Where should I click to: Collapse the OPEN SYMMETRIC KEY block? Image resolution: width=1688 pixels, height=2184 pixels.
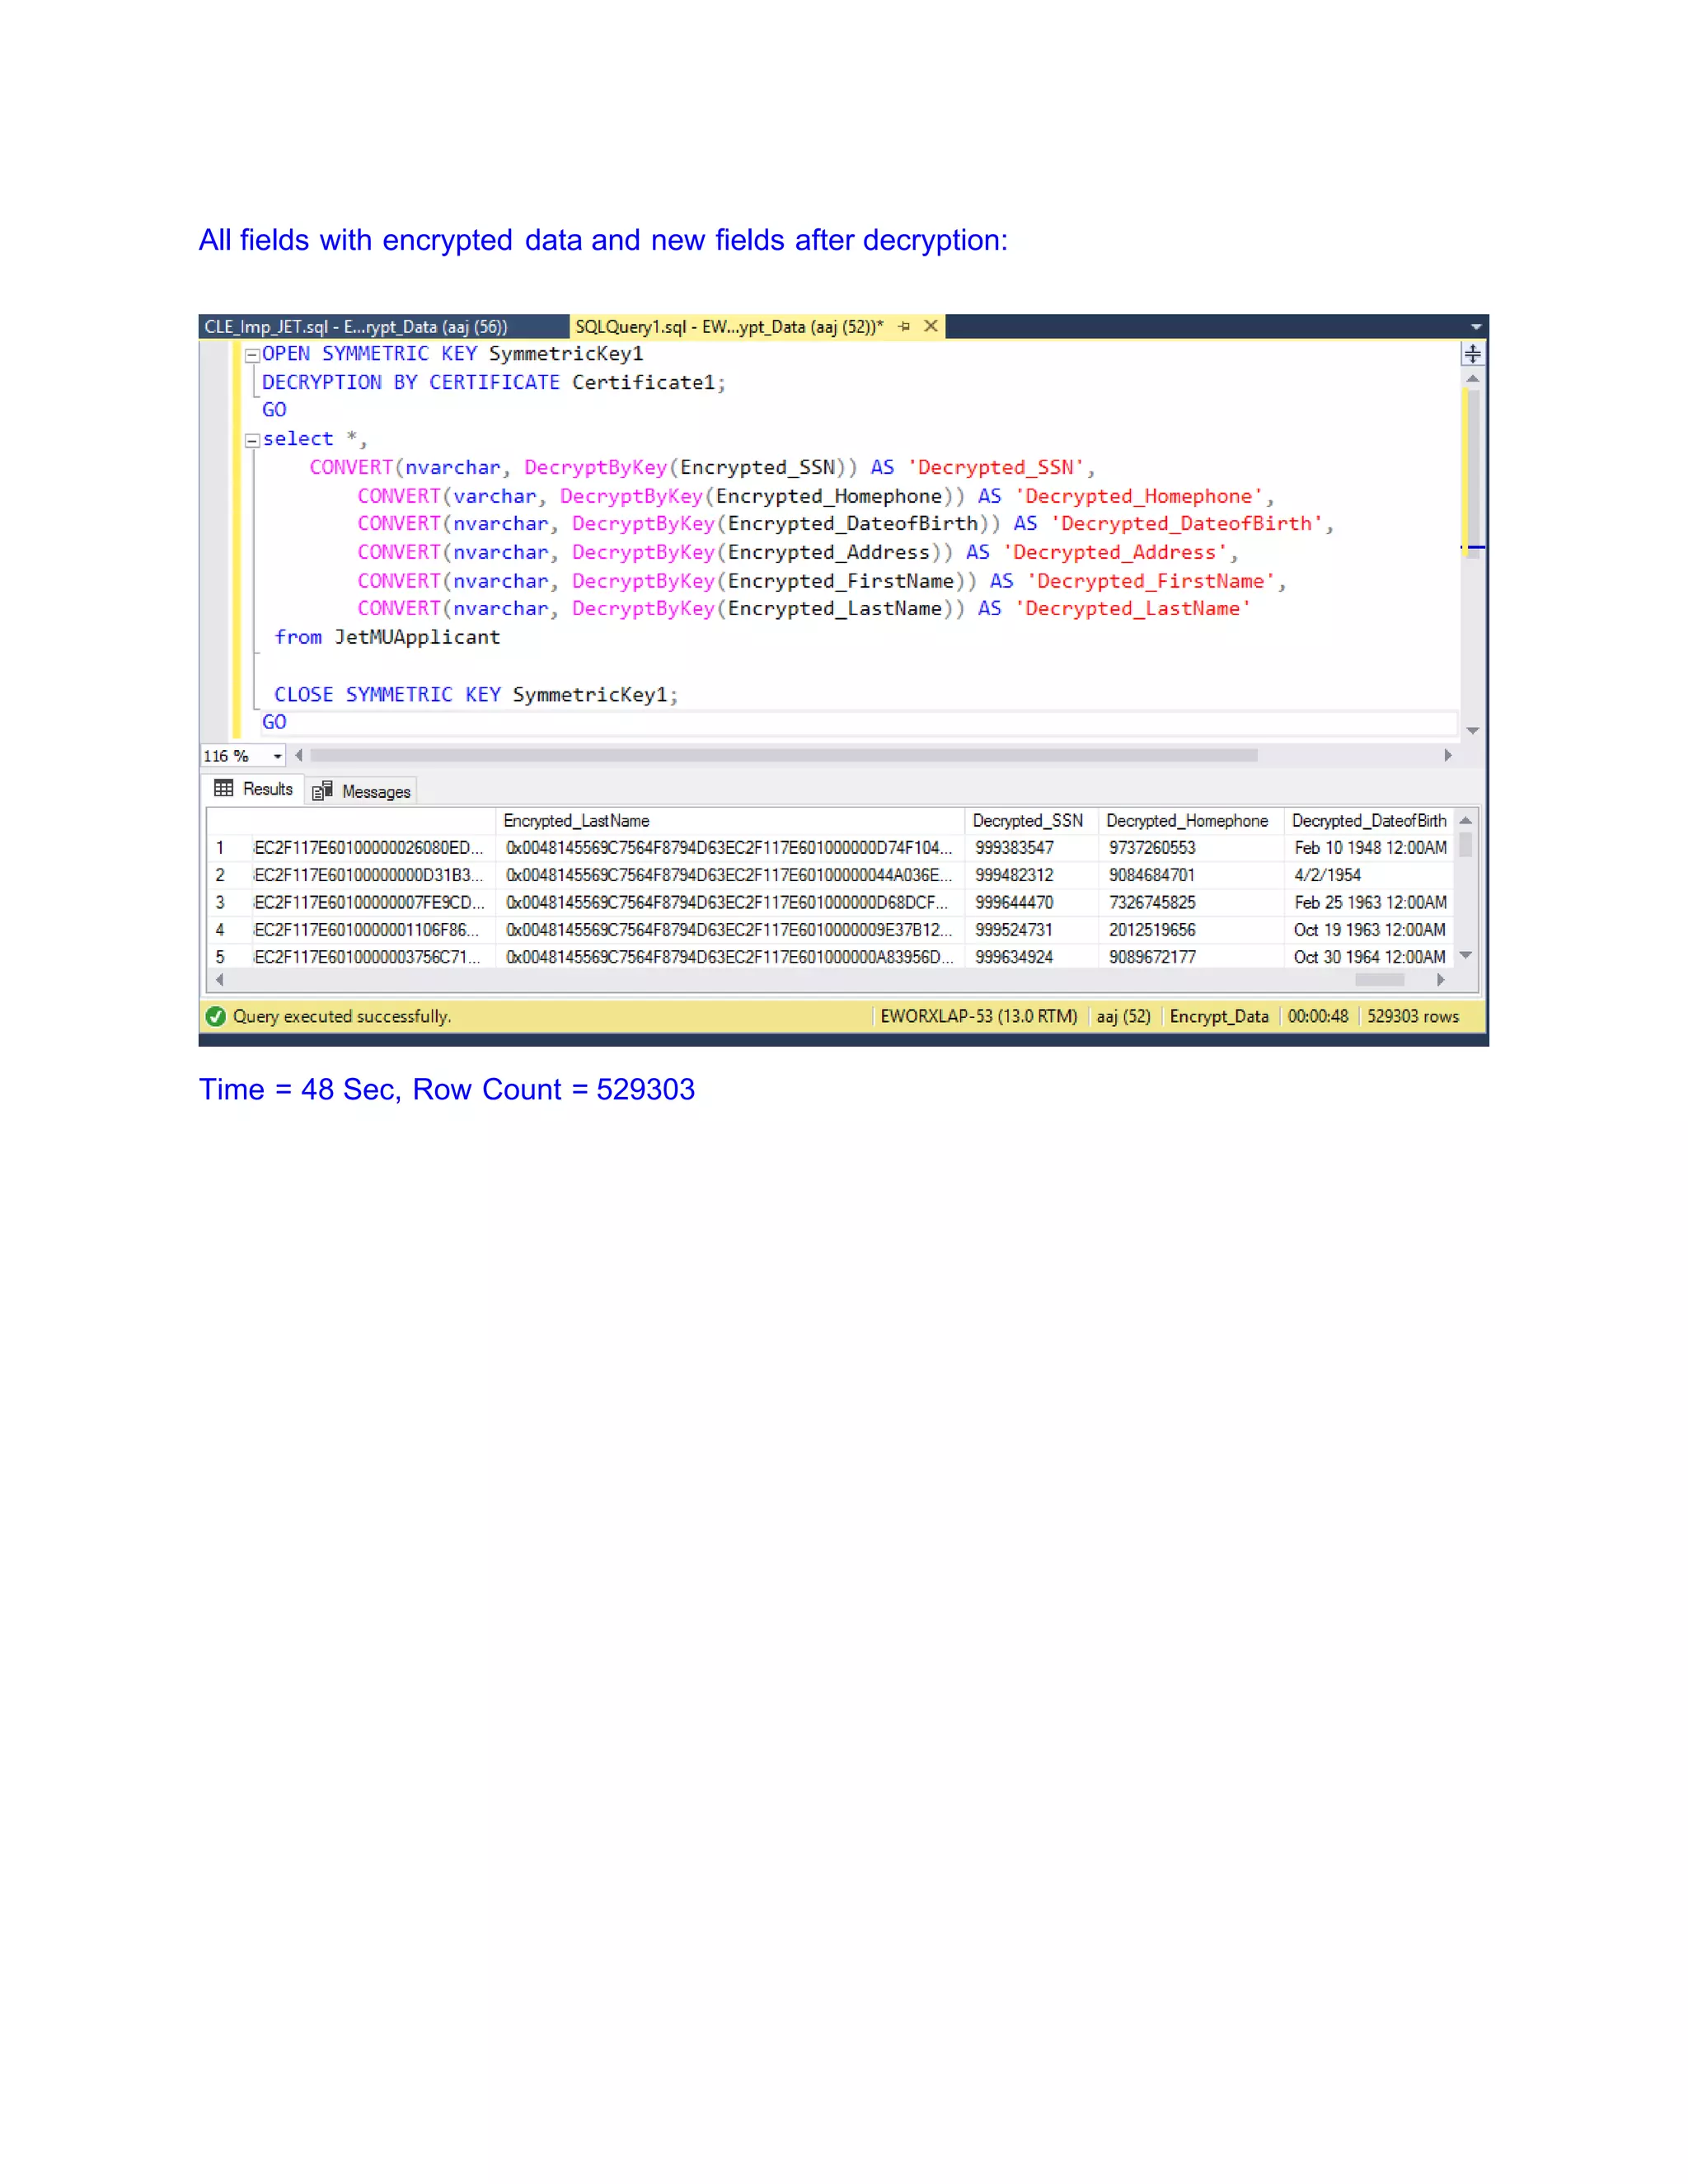[x=252, y=355]
